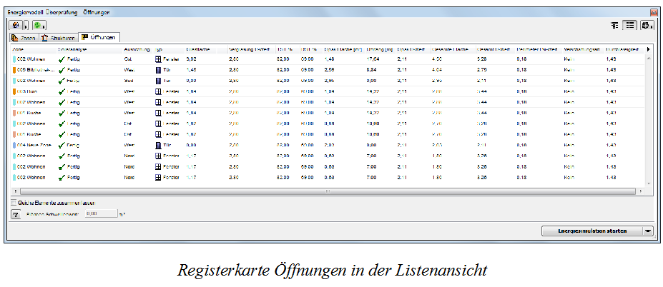
Task: Click the green update icon in the toolbar
Action: [37, 26]
